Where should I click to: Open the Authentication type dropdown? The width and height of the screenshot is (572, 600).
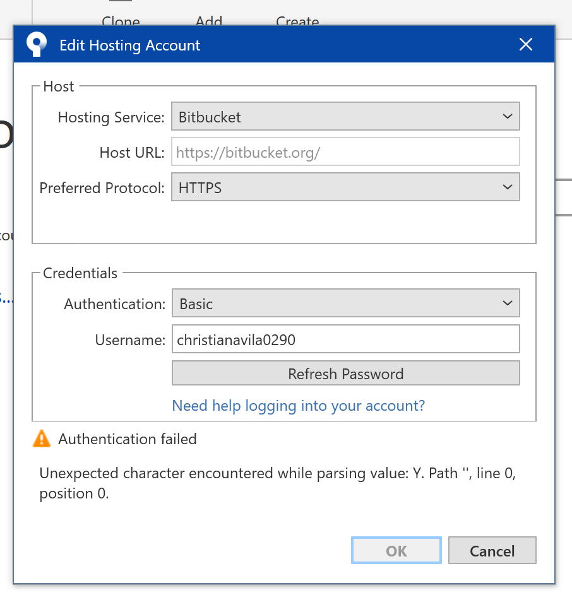346,303
